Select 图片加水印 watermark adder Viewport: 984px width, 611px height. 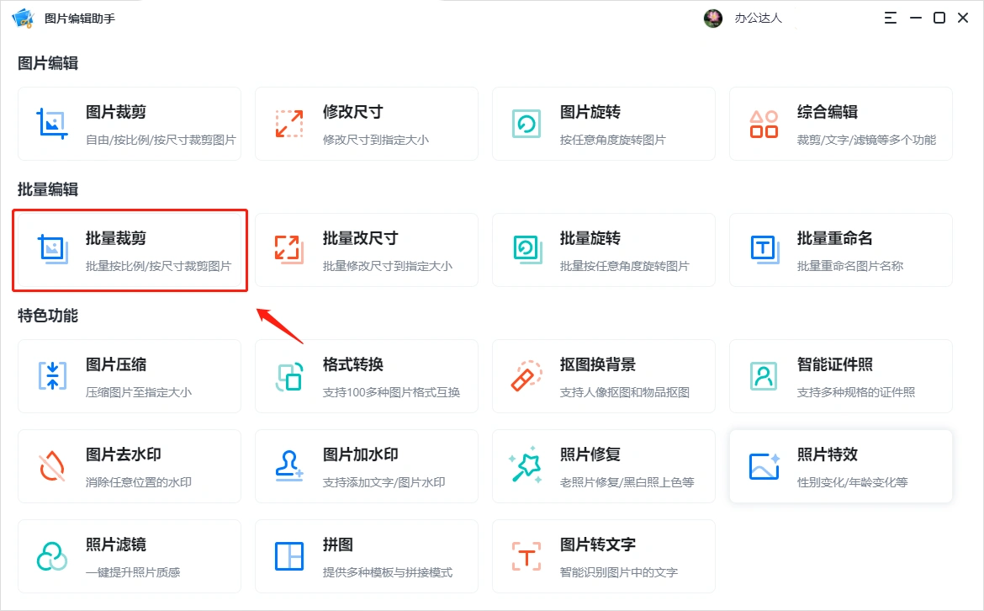coord(366,466)
